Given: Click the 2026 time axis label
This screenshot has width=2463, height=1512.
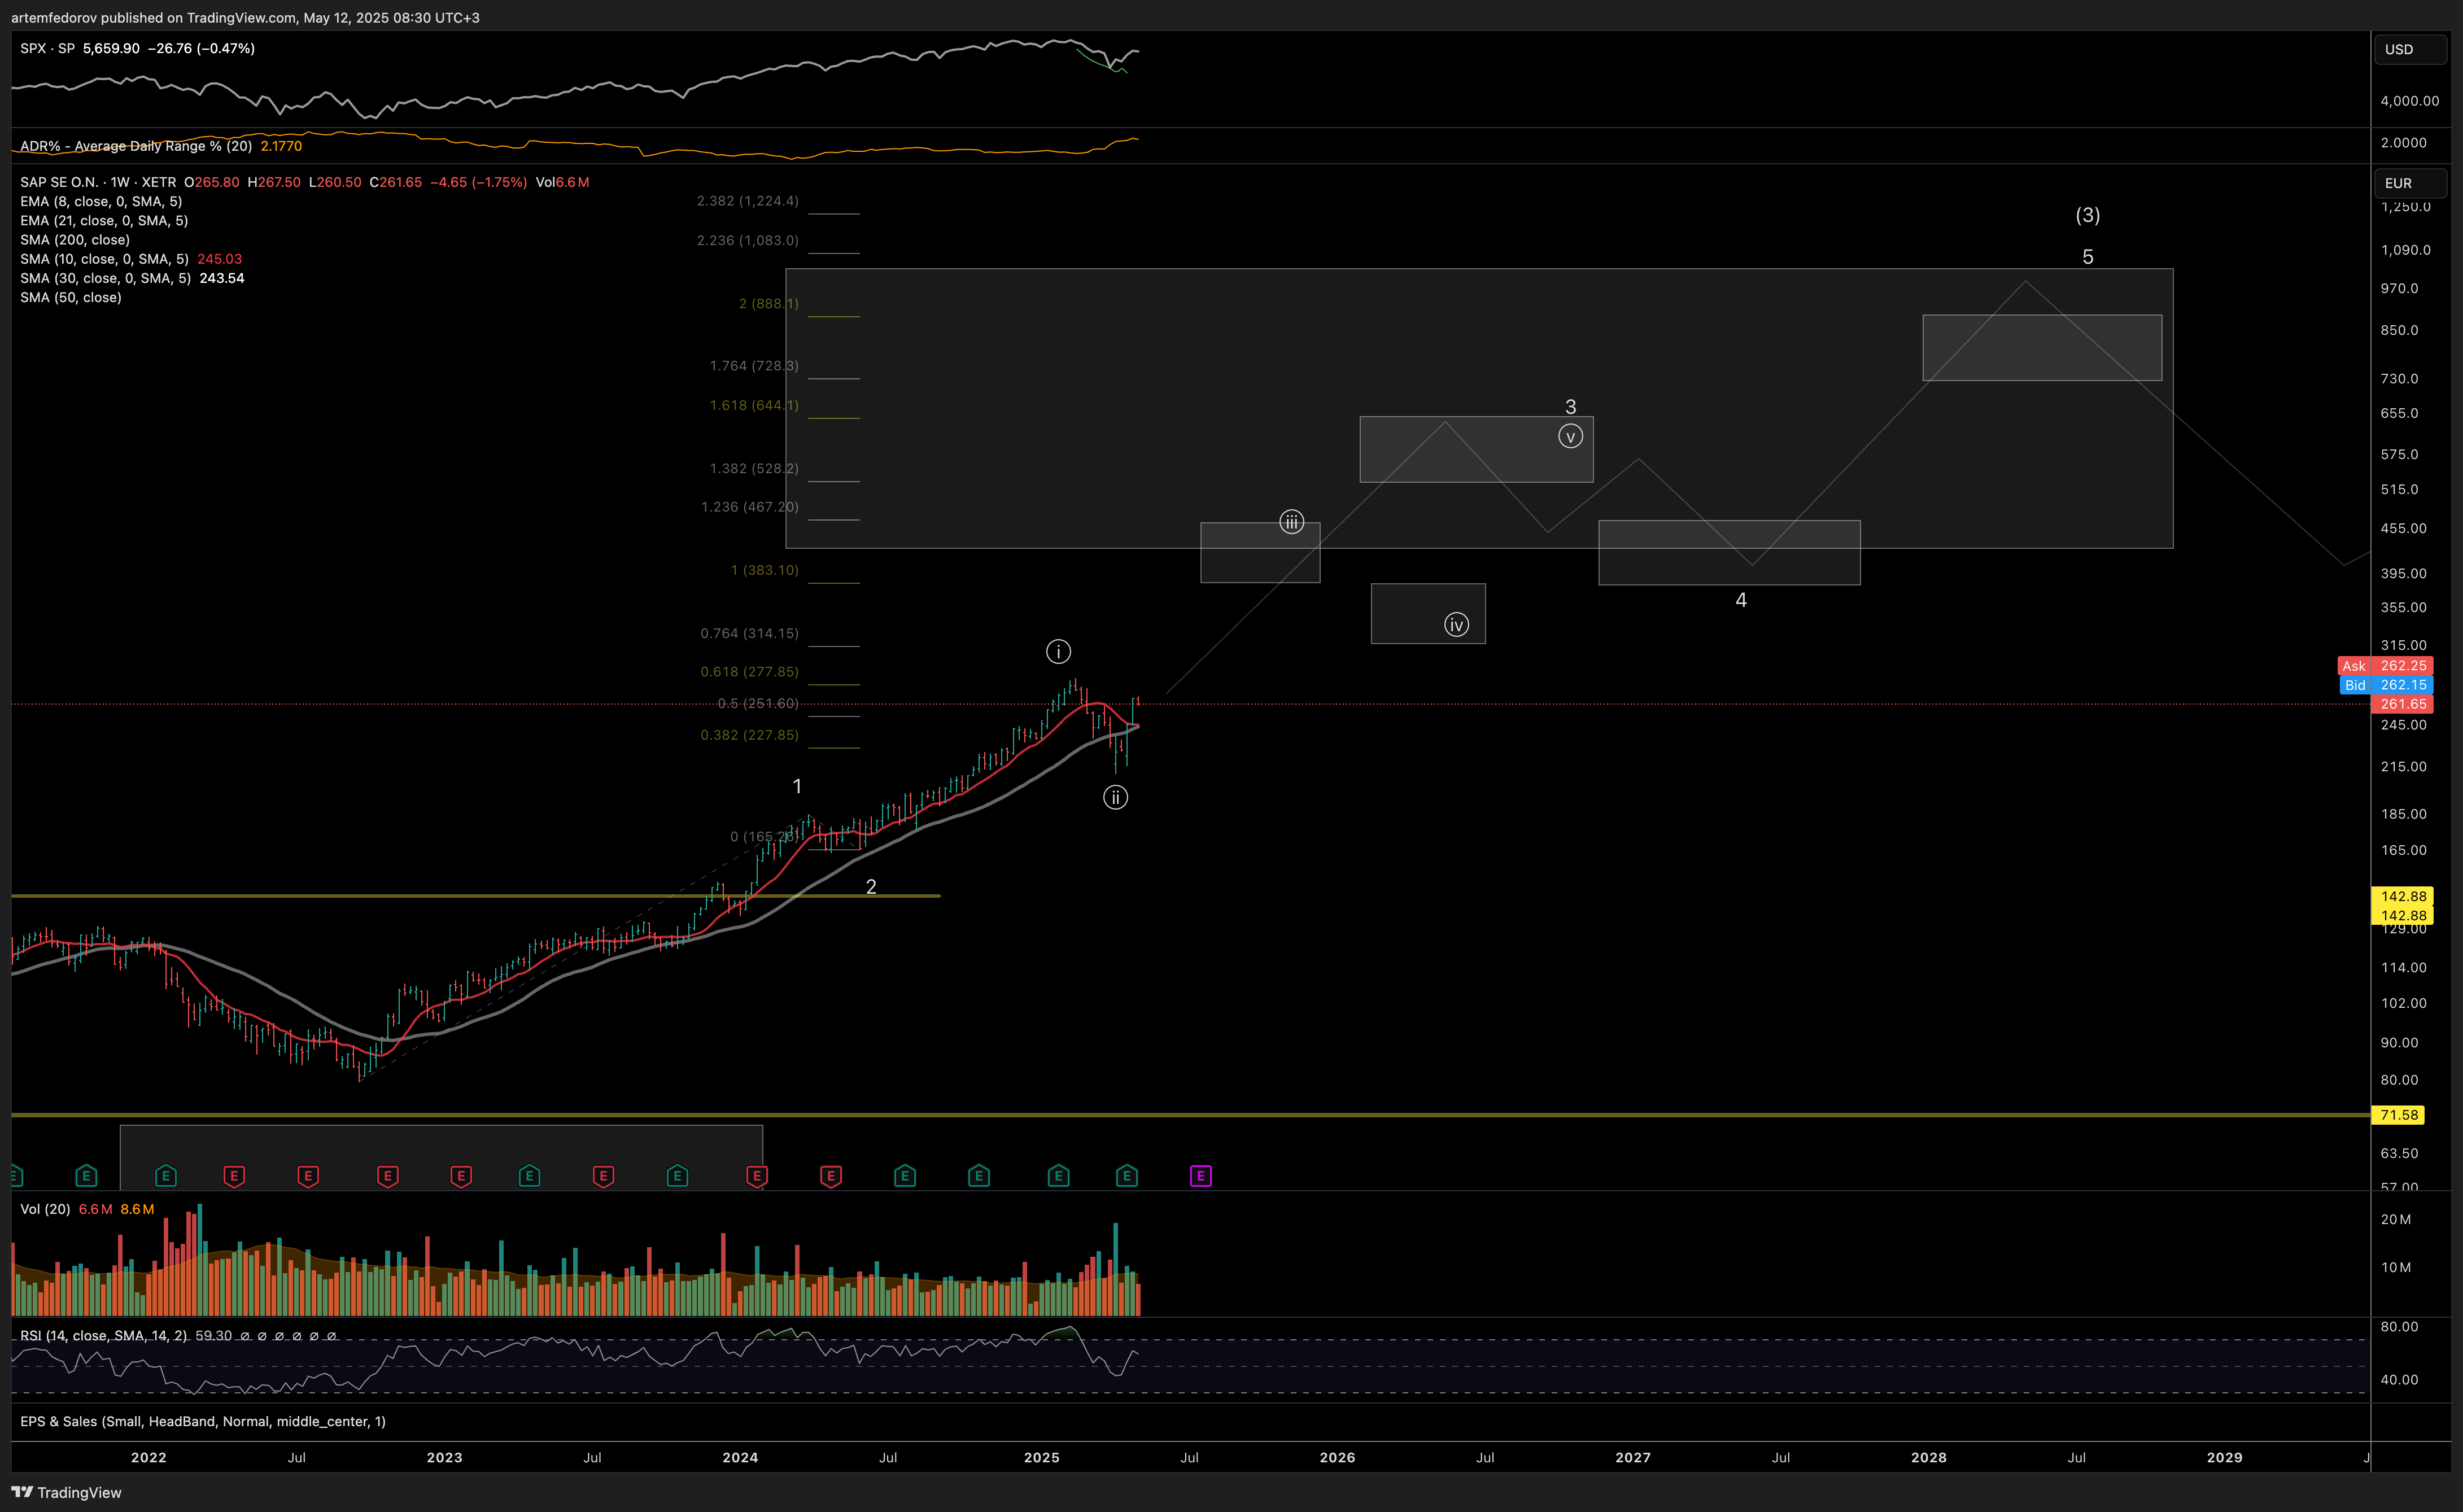Looking at the screenshot, I should 1337,1457.
